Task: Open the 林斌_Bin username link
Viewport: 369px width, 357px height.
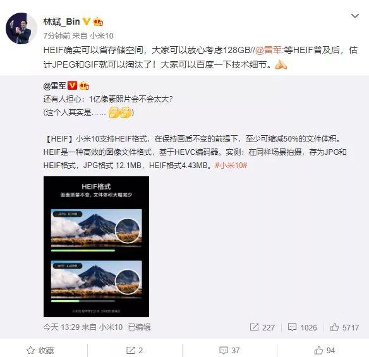Action: (x=62, y=22)
